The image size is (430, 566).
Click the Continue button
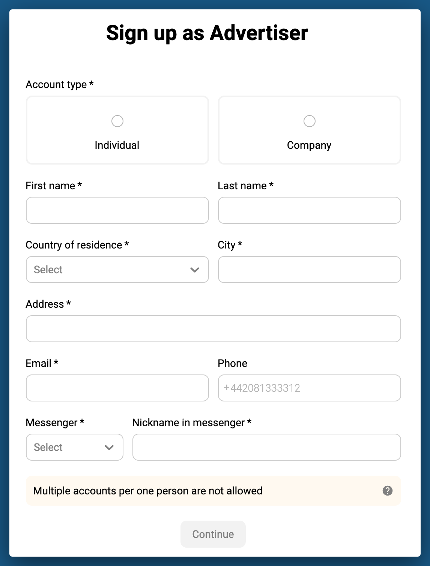pos(213,534)
